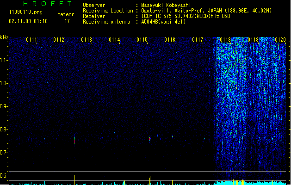Click the gray frequency range bracket on left axis

pyautogui.click(x=9, y=134)
